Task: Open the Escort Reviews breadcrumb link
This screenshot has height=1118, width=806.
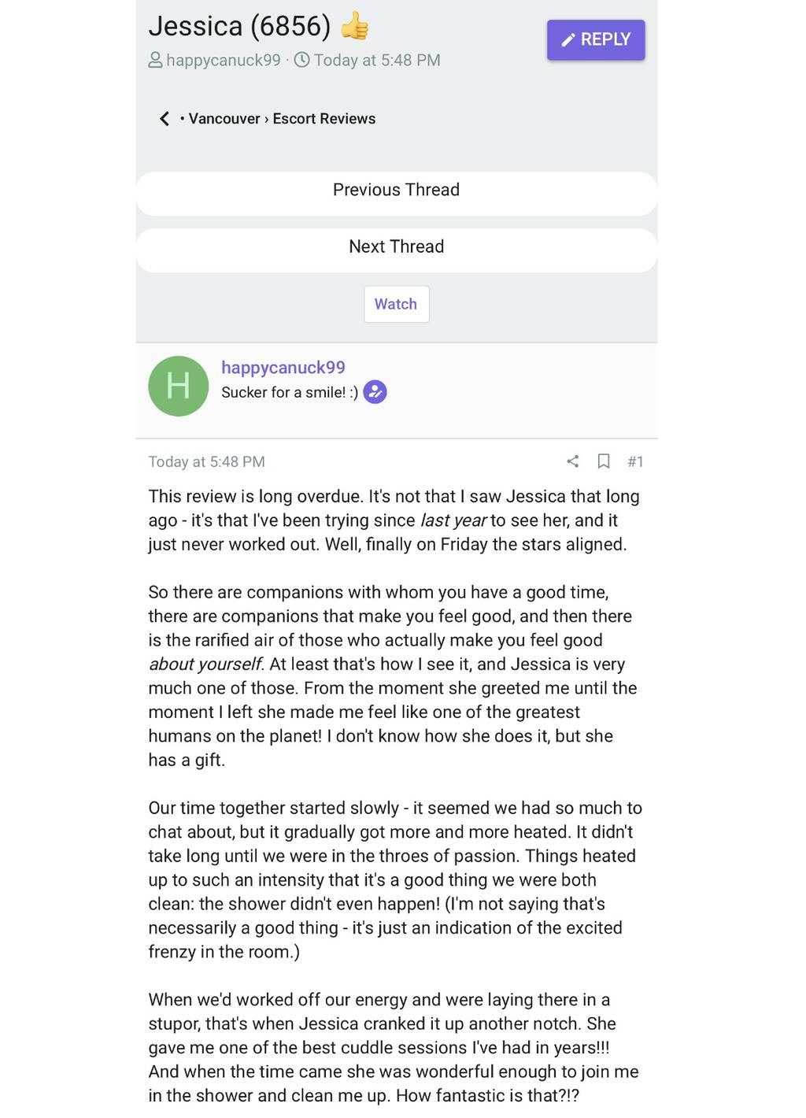Action: point(324,119)
